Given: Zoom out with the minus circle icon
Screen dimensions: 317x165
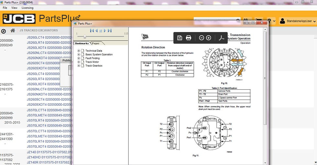Looking at the screenshot, I should [x=201, y=38].
